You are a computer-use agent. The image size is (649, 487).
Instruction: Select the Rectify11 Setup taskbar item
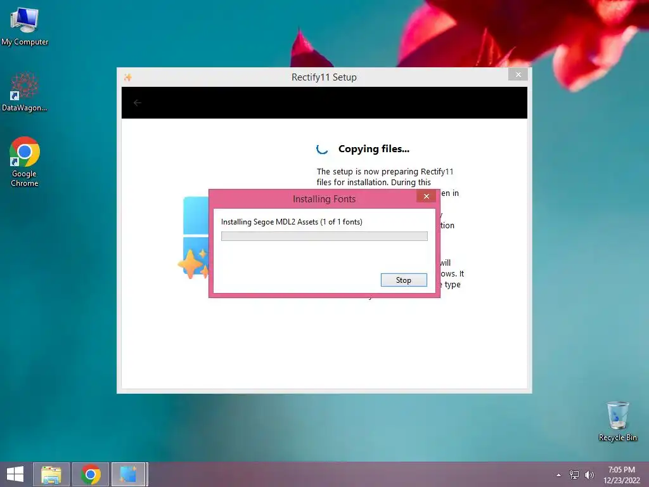tap(129, 474)
